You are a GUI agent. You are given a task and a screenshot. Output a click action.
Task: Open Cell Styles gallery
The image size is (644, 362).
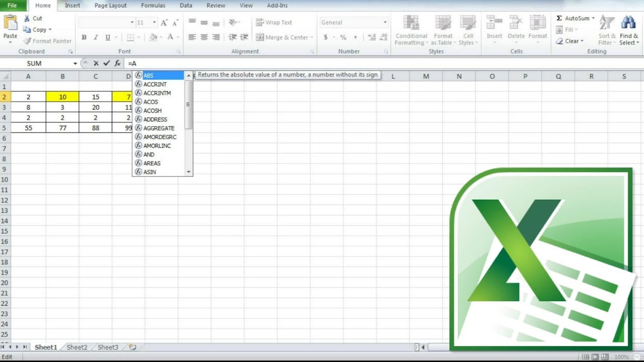pyautogui.click(x=468, y=31)
